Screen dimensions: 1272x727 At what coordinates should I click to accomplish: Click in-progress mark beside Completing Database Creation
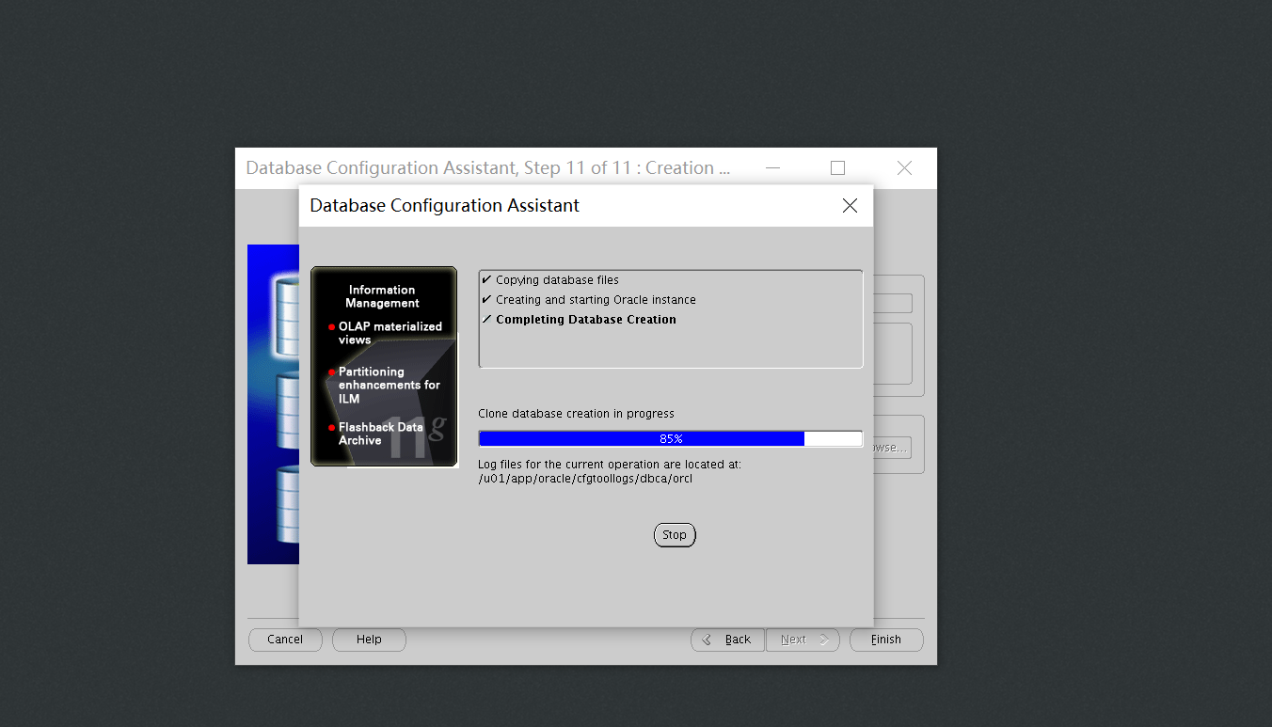pos(486,319)
